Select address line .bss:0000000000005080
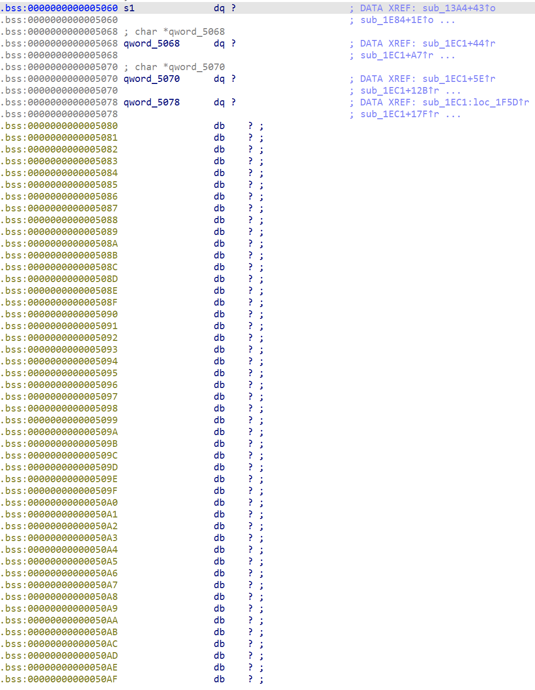The width and height of the screenshot is (535, 690). pyautogui.click(x=59, y=126)
